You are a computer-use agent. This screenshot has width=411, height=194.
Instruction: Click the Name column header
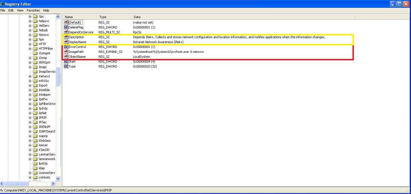coord(80,17)
